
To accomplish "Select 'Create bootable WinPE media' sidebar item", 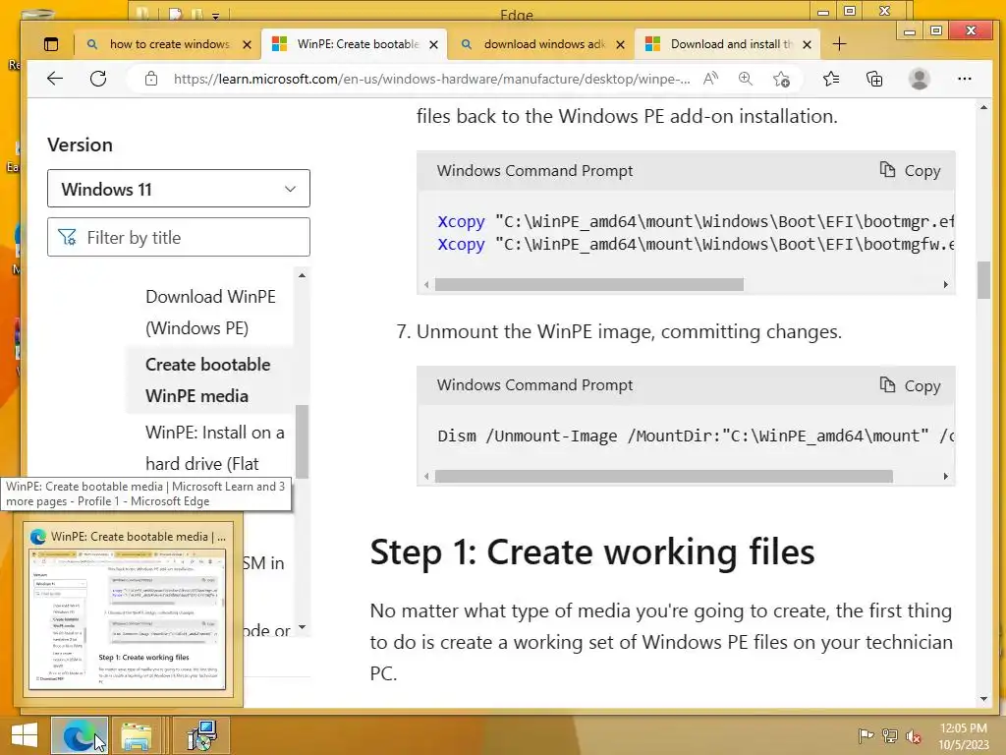I will (x=208, y=380).
